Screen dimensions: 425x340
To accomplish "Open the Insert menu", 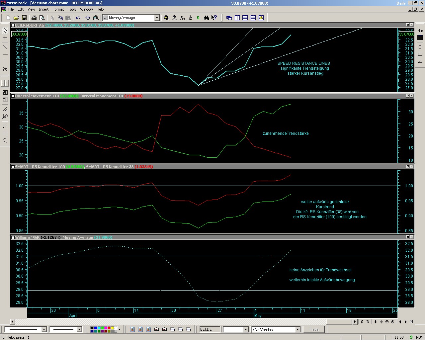I will [x=43, y=9].
